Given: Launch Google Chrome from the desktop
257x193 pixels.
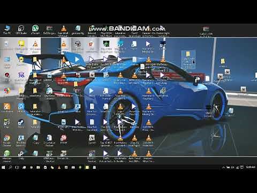Looking at the screenshot, I should coord(7,140).
